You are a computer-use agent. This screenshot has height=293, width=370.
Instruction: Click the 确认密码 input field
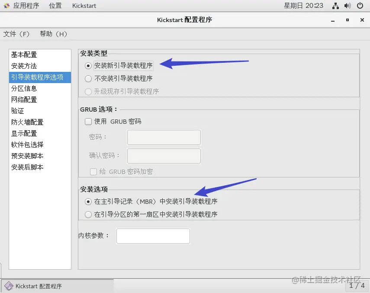[x=164, y=156]
